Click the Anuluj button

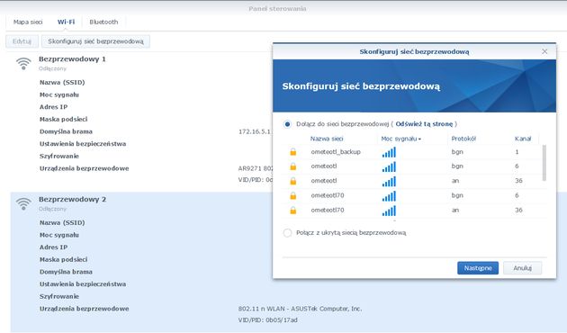[x=523, y=268]
